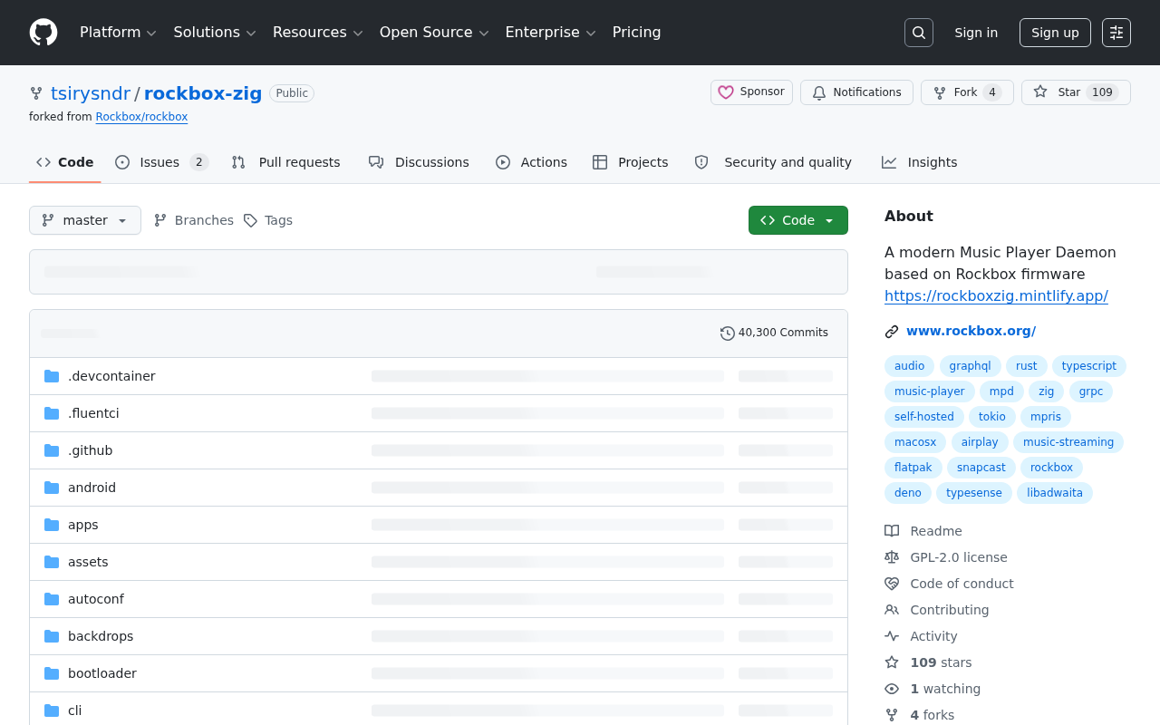This screenshot has width=1160, height=725.
Task: Click the GitHub logo icon
Action: point(43,33)
